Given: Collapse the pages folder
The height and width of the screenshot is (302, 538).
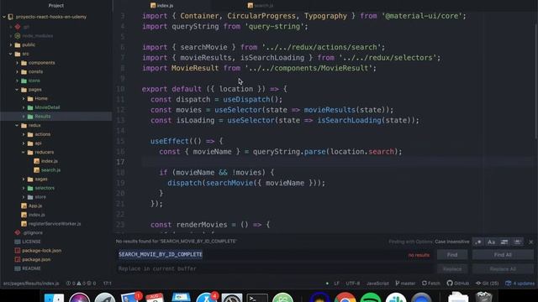Looking at the screenshot, I should point(17,90).
